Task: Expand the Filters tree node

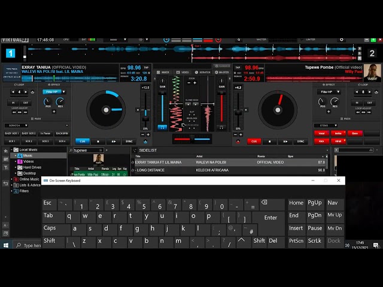Action: point(11,191)
